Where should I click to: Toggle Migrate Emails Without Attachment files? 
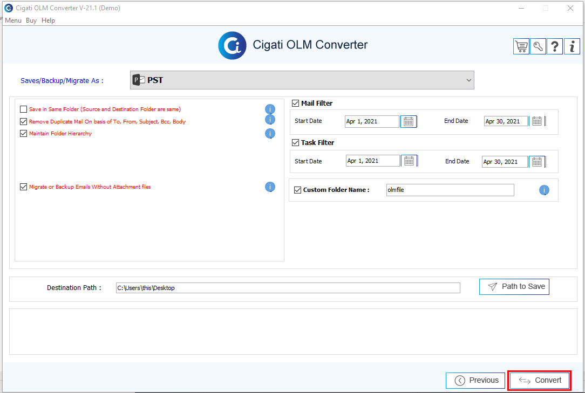point(24,187)
